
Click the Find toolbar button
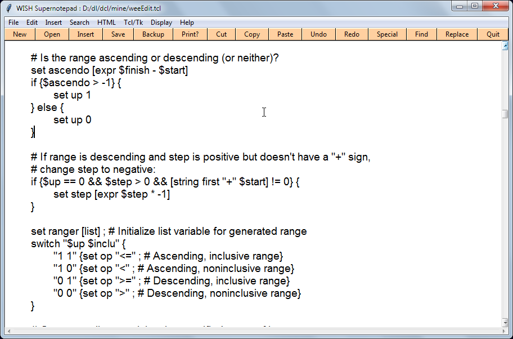click(x=421, y=34)
